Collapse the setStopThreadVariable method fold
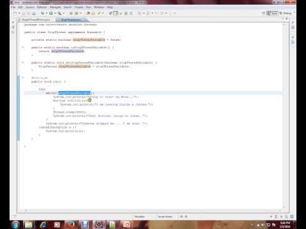 (23, 62)
